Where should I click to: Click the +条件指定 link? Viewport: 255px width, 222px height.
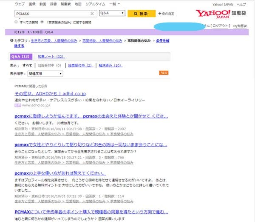[x=166, y=14]
